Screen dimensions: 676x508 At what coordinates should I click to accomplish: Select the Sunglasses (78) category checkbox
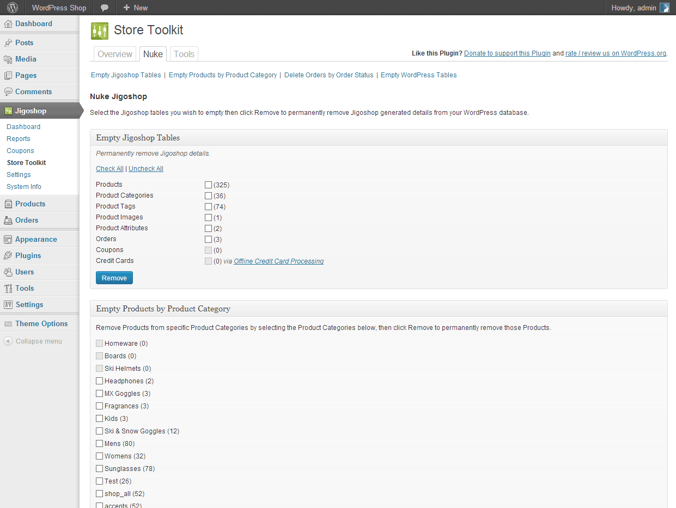(99, 469)
